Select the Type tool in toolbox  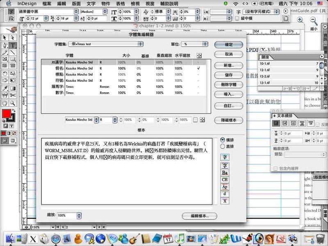(x=13, y=46)
